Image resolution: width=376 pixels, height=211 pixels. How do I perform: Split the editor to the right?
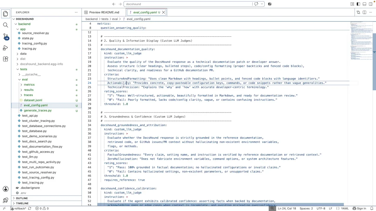(x=365, y=12)
